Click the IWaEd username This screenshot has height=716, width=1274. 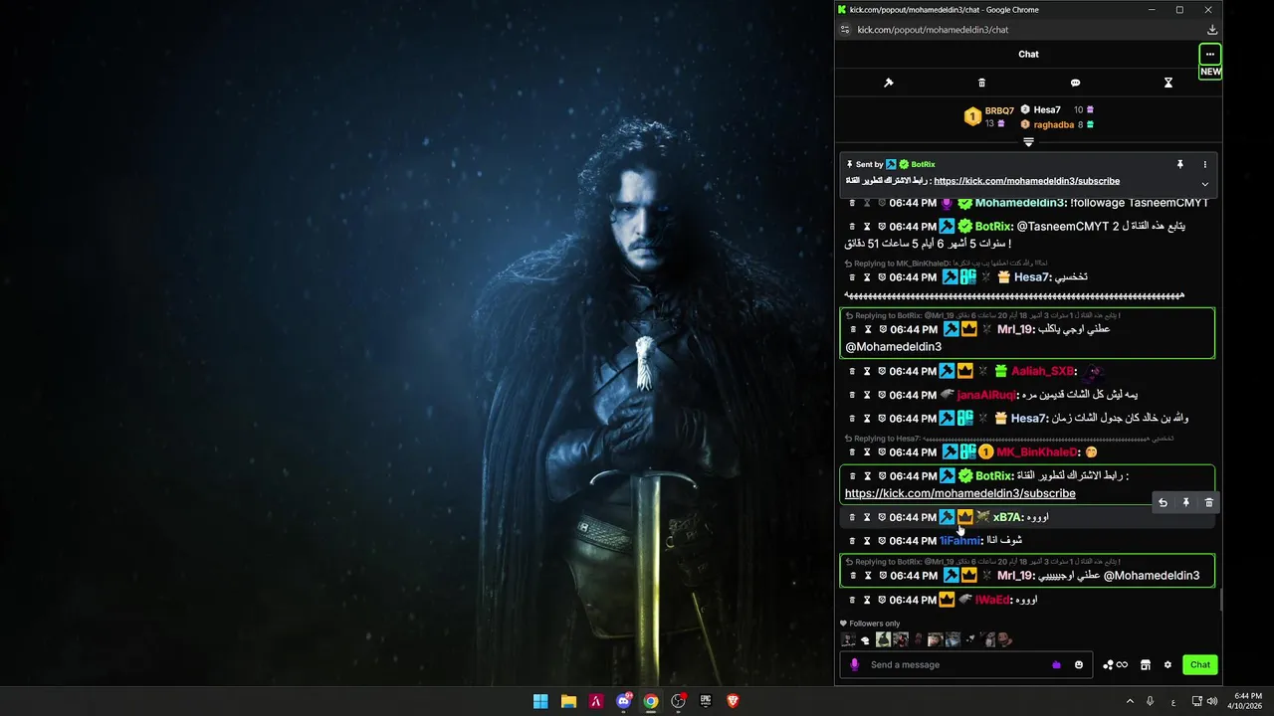point(991,600)
